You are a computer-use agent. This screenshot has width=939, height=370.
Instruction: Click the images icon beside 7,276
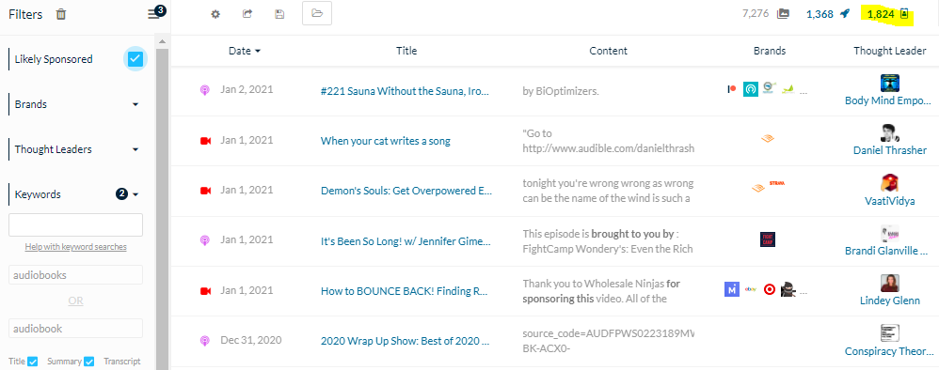coord(783,14)
